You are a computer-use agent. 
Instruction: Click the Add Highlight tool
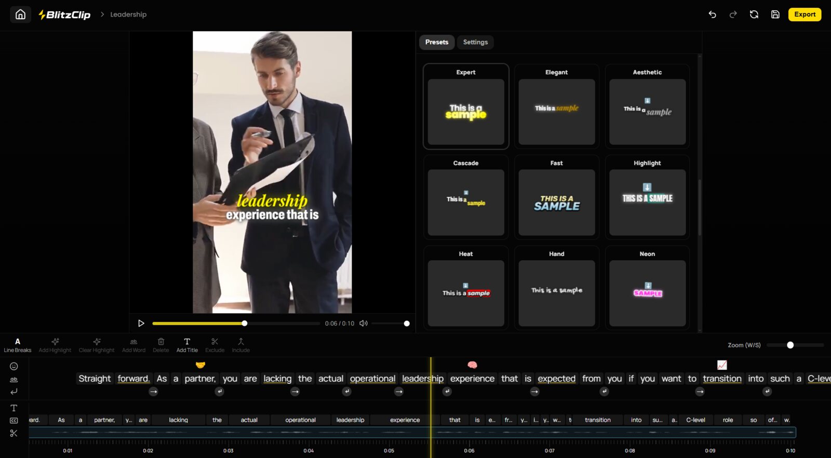click(55, 345)
